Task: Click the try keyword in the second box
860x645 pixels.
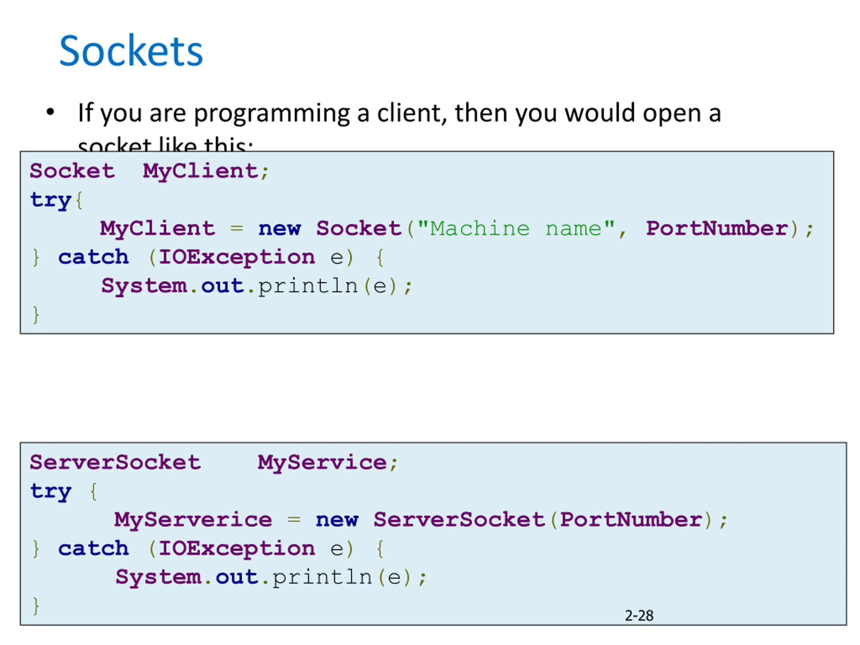Action: pos(51,491)
